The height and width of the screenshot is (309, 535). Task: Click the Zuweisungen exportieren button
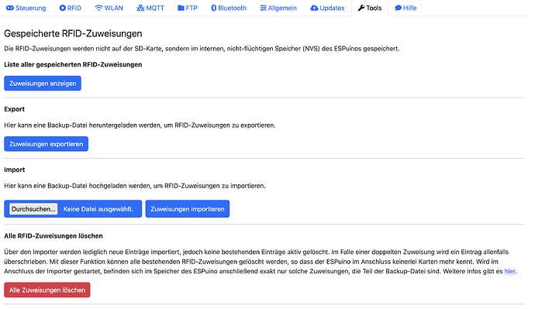(x=46, y=144)
